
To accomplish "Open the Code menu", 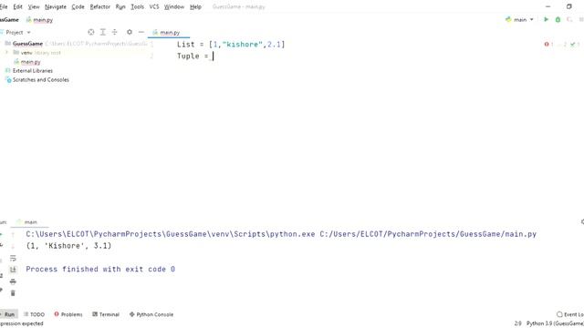I will [x=78, y=6].
